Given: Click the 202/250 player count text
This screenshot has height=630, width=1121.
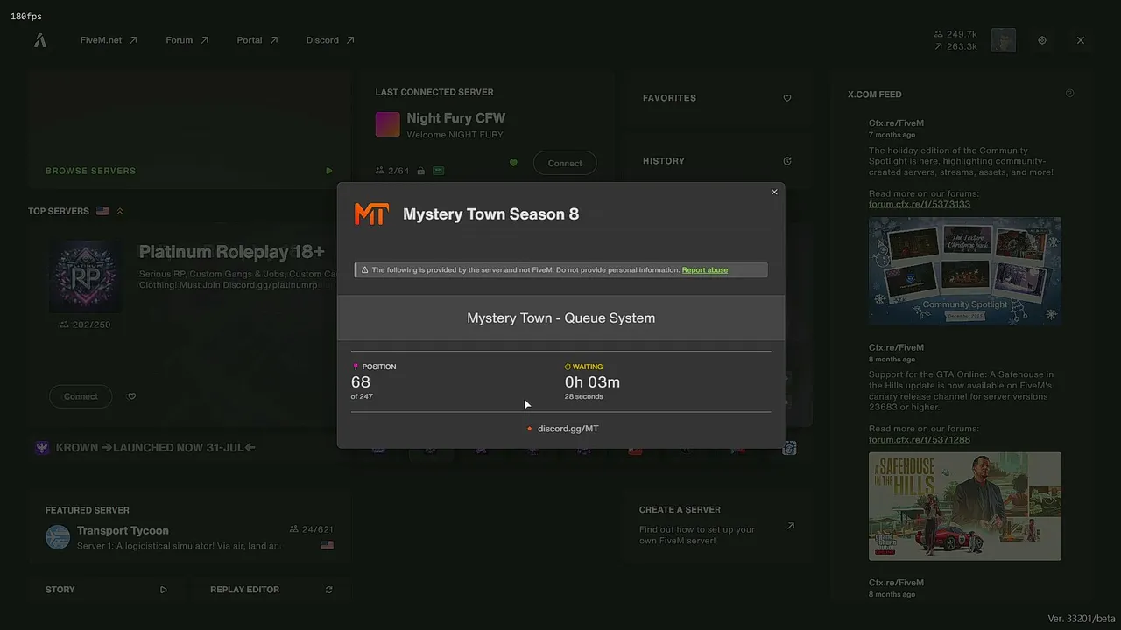Looking at the screenshot, I should 90,325.
